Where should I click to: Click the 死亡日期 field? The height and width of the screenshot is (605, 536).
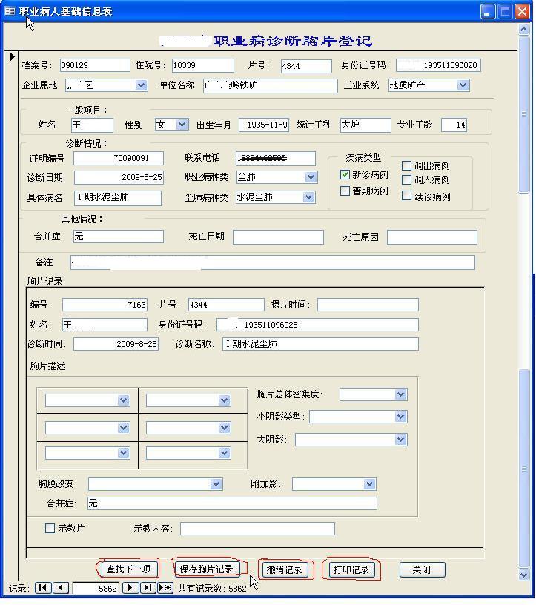(278, 237)
